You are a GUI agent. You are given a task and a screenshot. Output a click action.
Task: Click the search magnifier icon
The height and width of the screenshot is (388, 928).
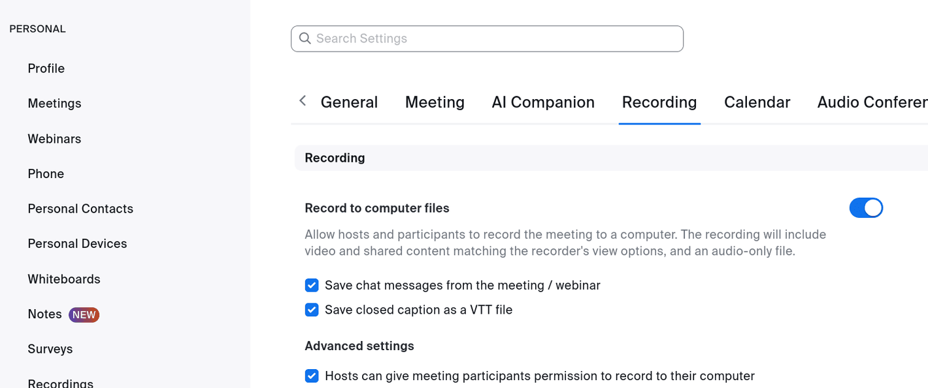(x=305, y=38)
